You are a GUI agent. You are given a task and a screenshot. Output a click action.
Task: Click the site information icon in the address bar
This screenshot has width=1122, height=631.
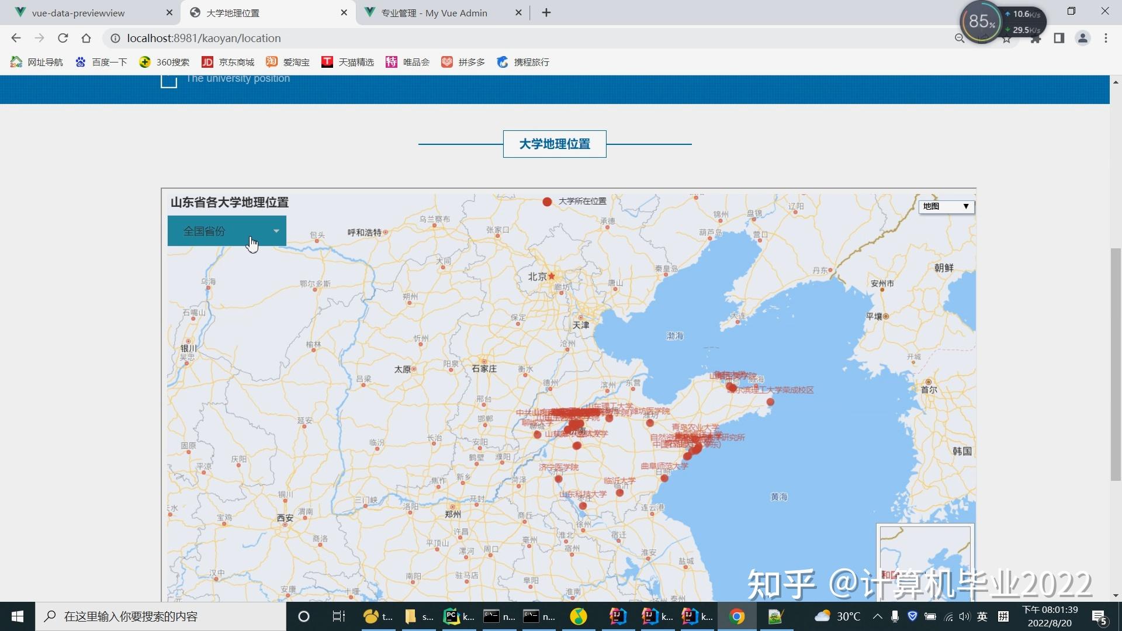[x=115, y=38]
